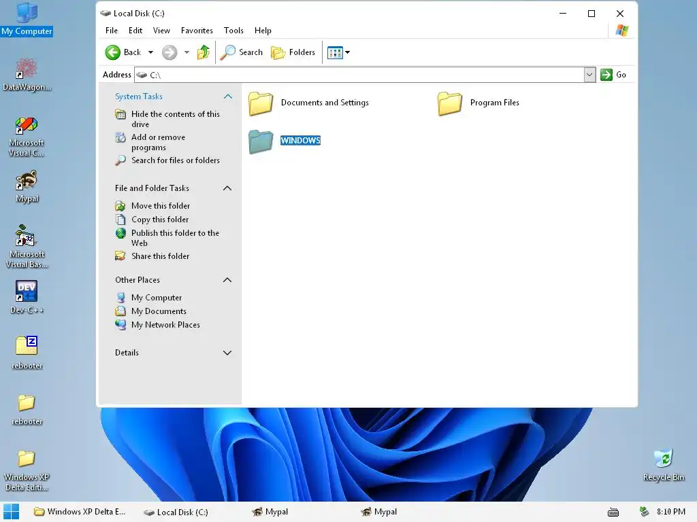Open the Tools menu
This screenshot has width=697, height=522.
coord(233,31)
